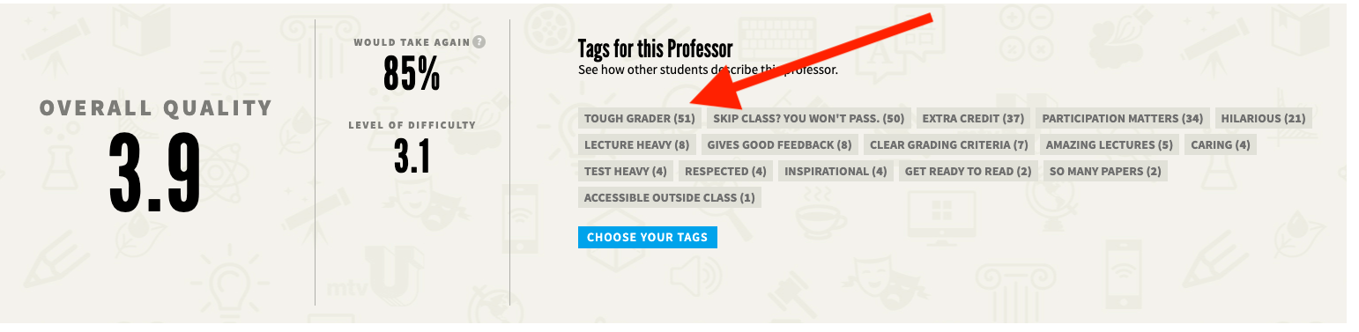The width and height of the screenshot is (1359, 332).
Task: Click the So Many Papers (2) tag
Action: point(1106,171)
